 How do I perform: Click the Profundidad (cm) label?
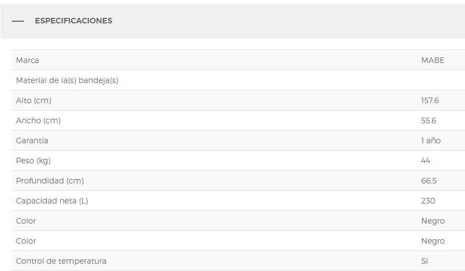50,181
